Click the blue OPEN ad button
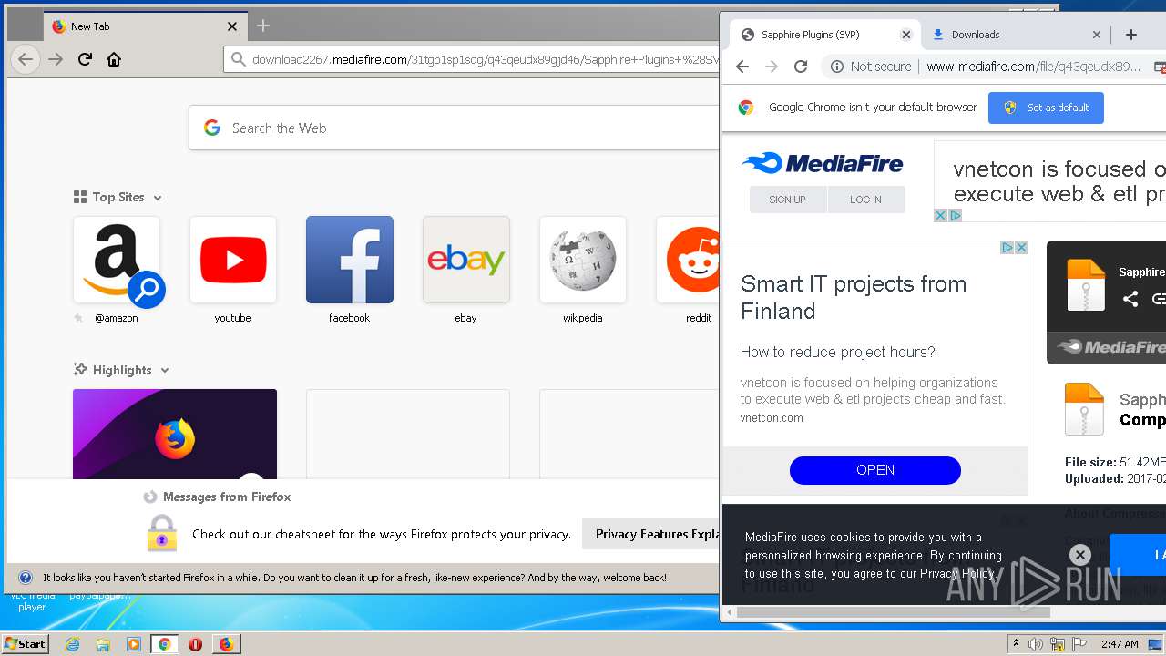The width and height of the screenshot is (1166, 656). 875,470
